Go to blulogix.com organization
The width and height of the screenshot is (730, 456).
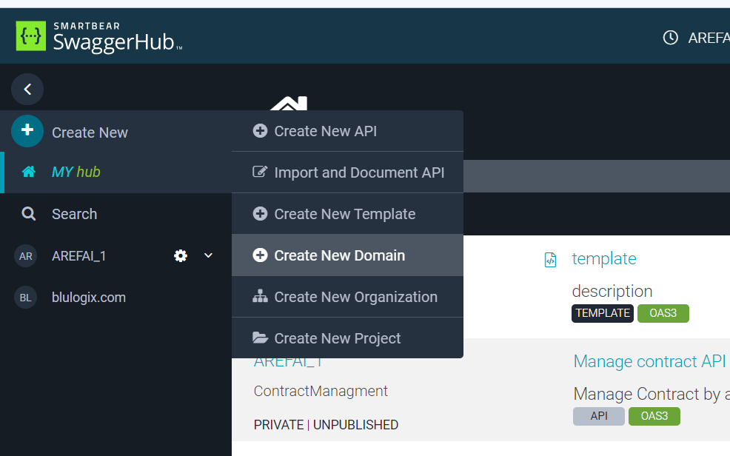point(88,298)
